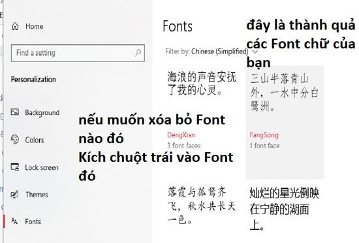Click '3 font faces' label

[183, 146]
